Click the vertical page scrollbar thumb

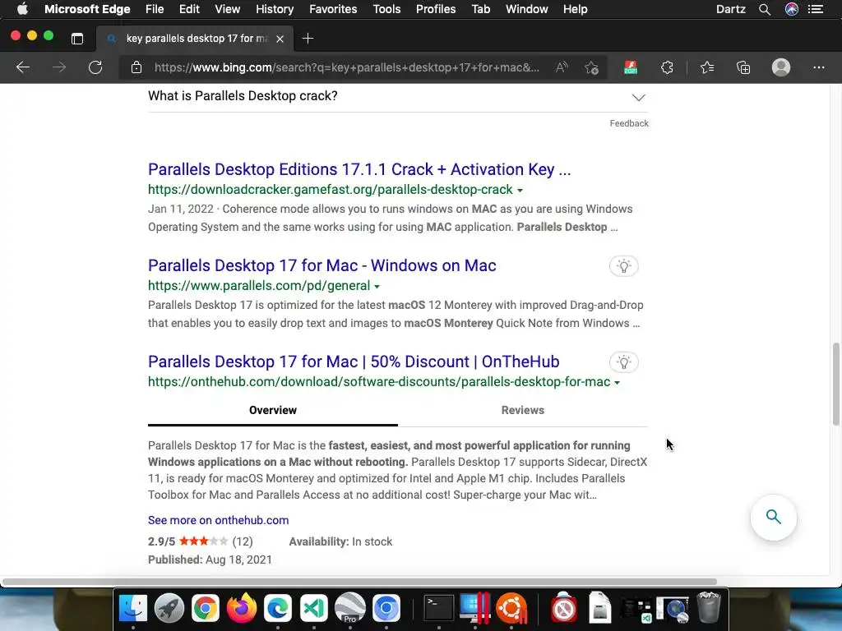click(x=835, y=385)
